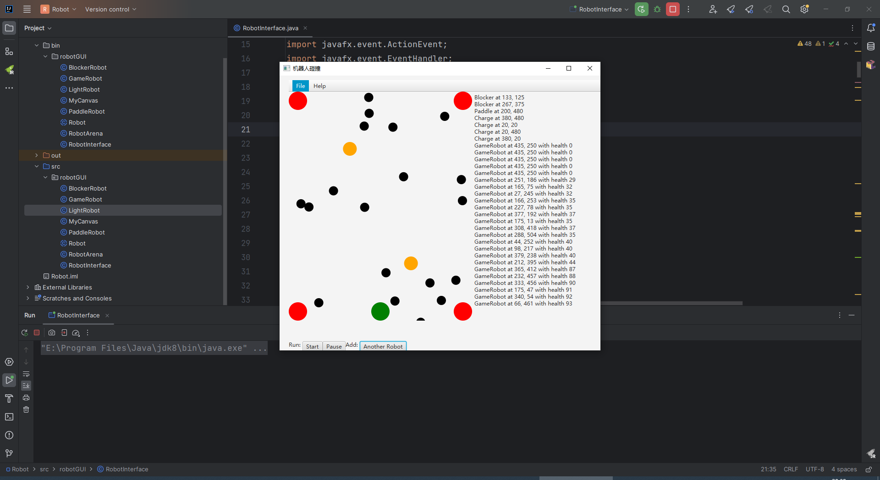
Task: Open File menu in robot window
Action: click(301, 86)
